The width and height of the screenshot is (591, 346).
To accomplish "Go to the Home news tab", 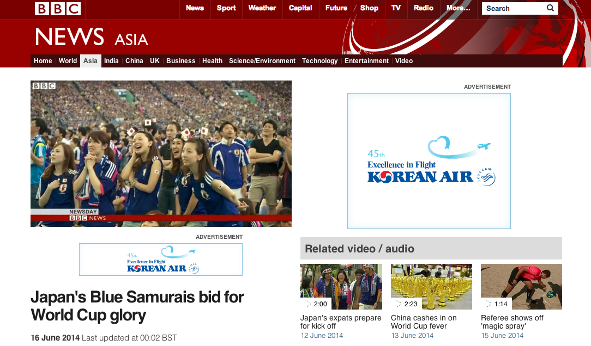I will (43, 61).
